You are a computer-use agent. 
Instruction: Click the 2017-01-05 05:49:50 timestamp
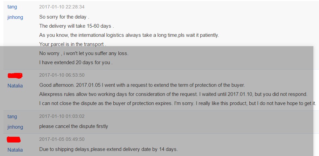point(62,139)
